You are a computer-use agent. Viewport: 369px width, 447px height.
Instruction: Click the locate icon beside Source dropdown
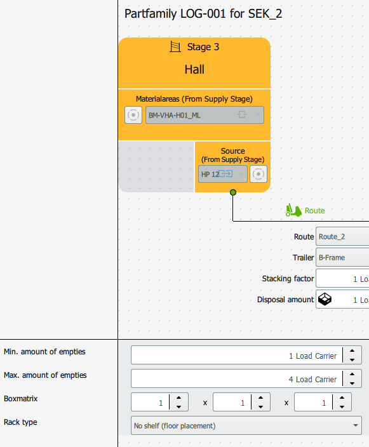[258, 174]
